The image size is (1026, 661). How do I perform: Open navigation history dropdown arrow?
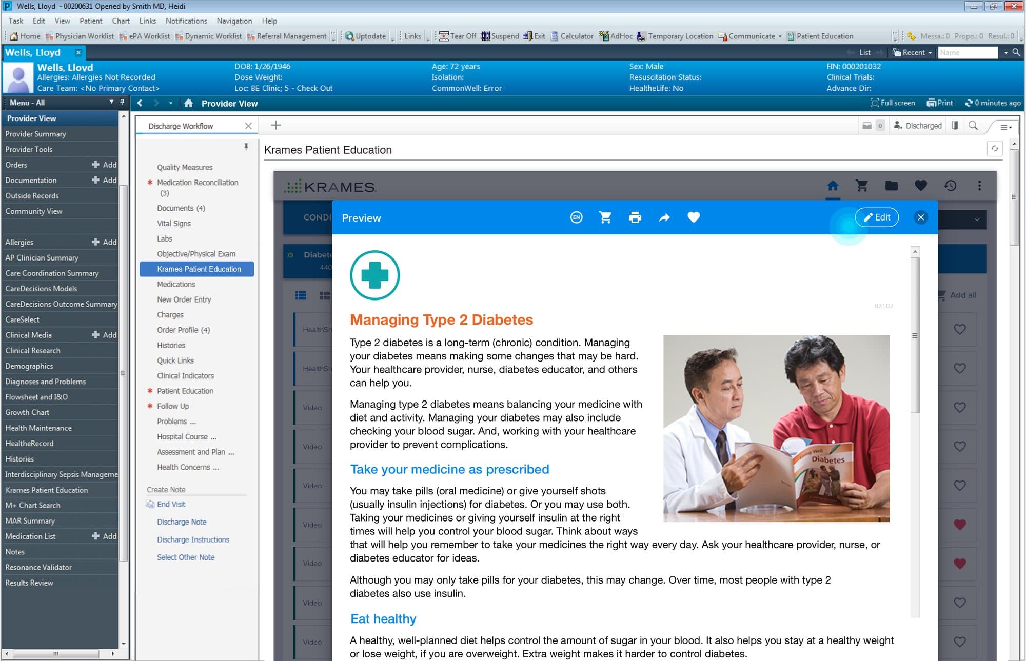[x=171, y=103]
